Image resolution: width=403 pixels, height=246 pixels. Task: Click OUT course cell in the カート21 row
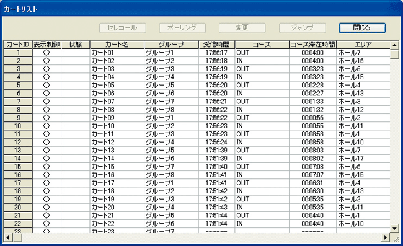(262, 216)
